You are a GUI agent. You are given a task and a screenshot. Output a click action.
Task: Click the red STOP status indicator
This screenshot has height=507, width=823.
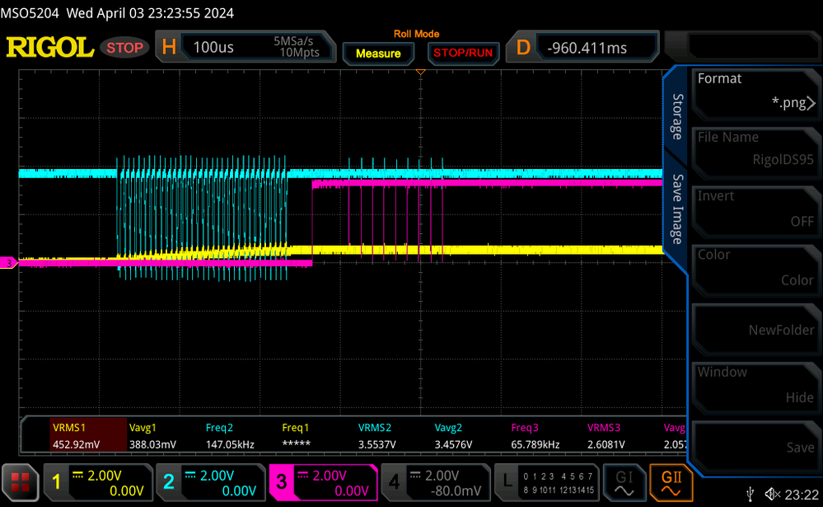[x=125, y=48]
